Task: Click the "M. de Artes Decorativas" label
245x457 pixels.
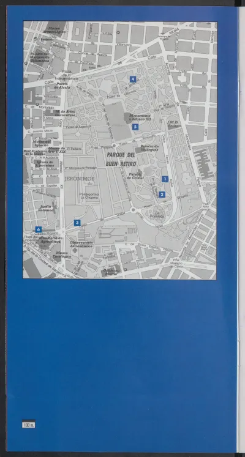Action: point(65,113)
